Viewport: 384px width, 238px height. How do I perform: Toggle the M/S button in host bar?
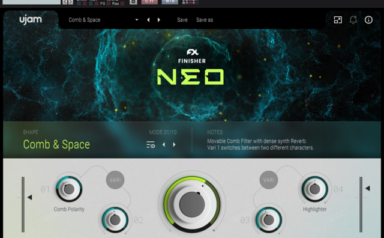click(170, 2)
